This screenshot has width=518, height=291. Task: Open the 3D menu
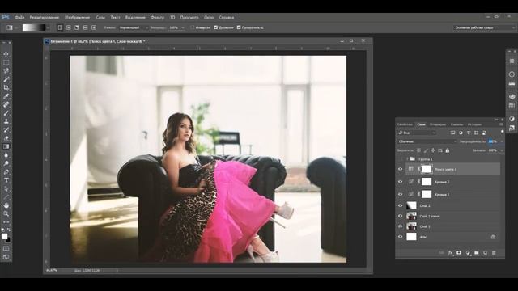(x=172, y=17)
